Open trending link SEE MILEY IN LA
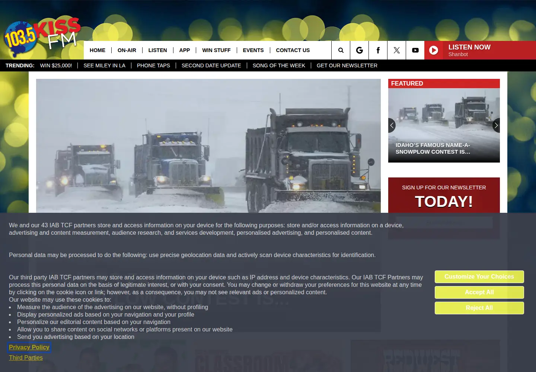The width and height of the screenshot is (536, 372). [105, 65]
